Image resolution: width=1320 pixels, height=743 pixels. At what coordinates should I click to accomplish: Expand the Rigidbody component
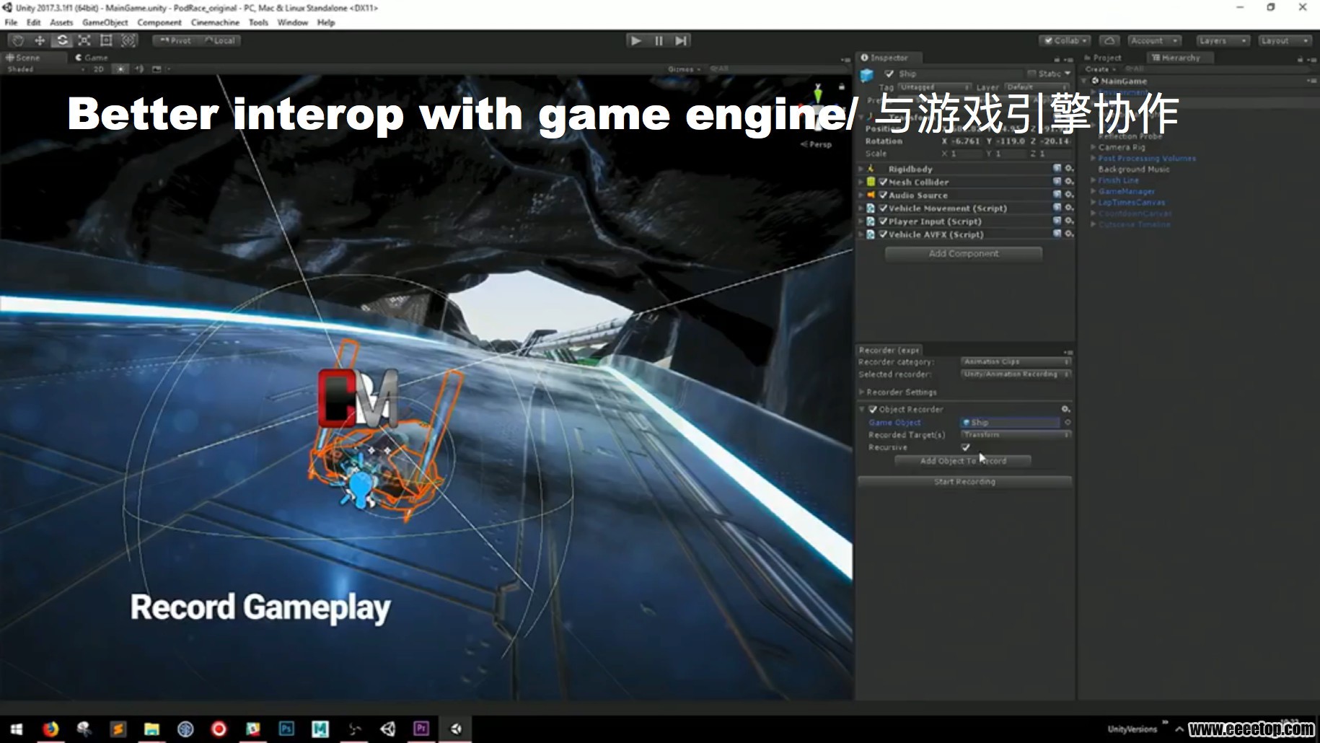(x=861, y=169)
